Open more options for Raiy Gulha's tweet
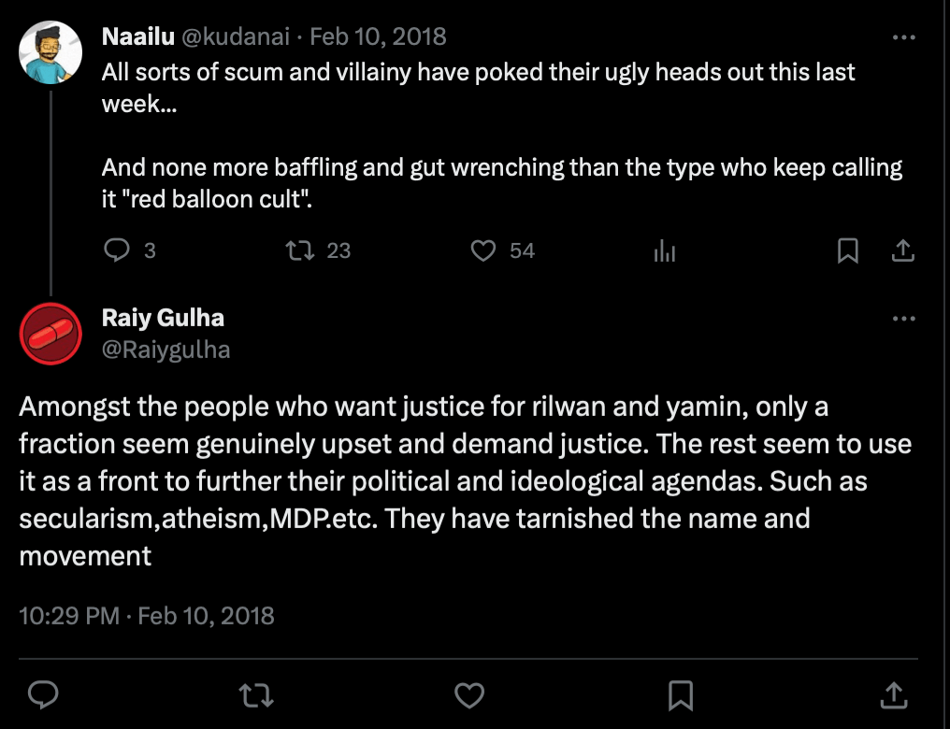The image size is (950, 729). pyautogui.click(x=903, y=319)
